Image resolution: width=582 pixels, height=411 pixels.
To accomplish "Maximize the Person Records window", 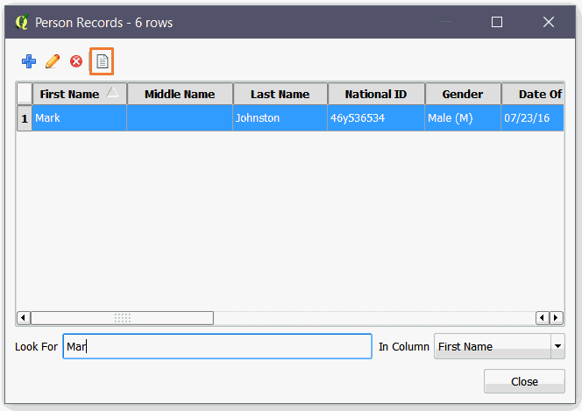I will click(x=497, y=22).
